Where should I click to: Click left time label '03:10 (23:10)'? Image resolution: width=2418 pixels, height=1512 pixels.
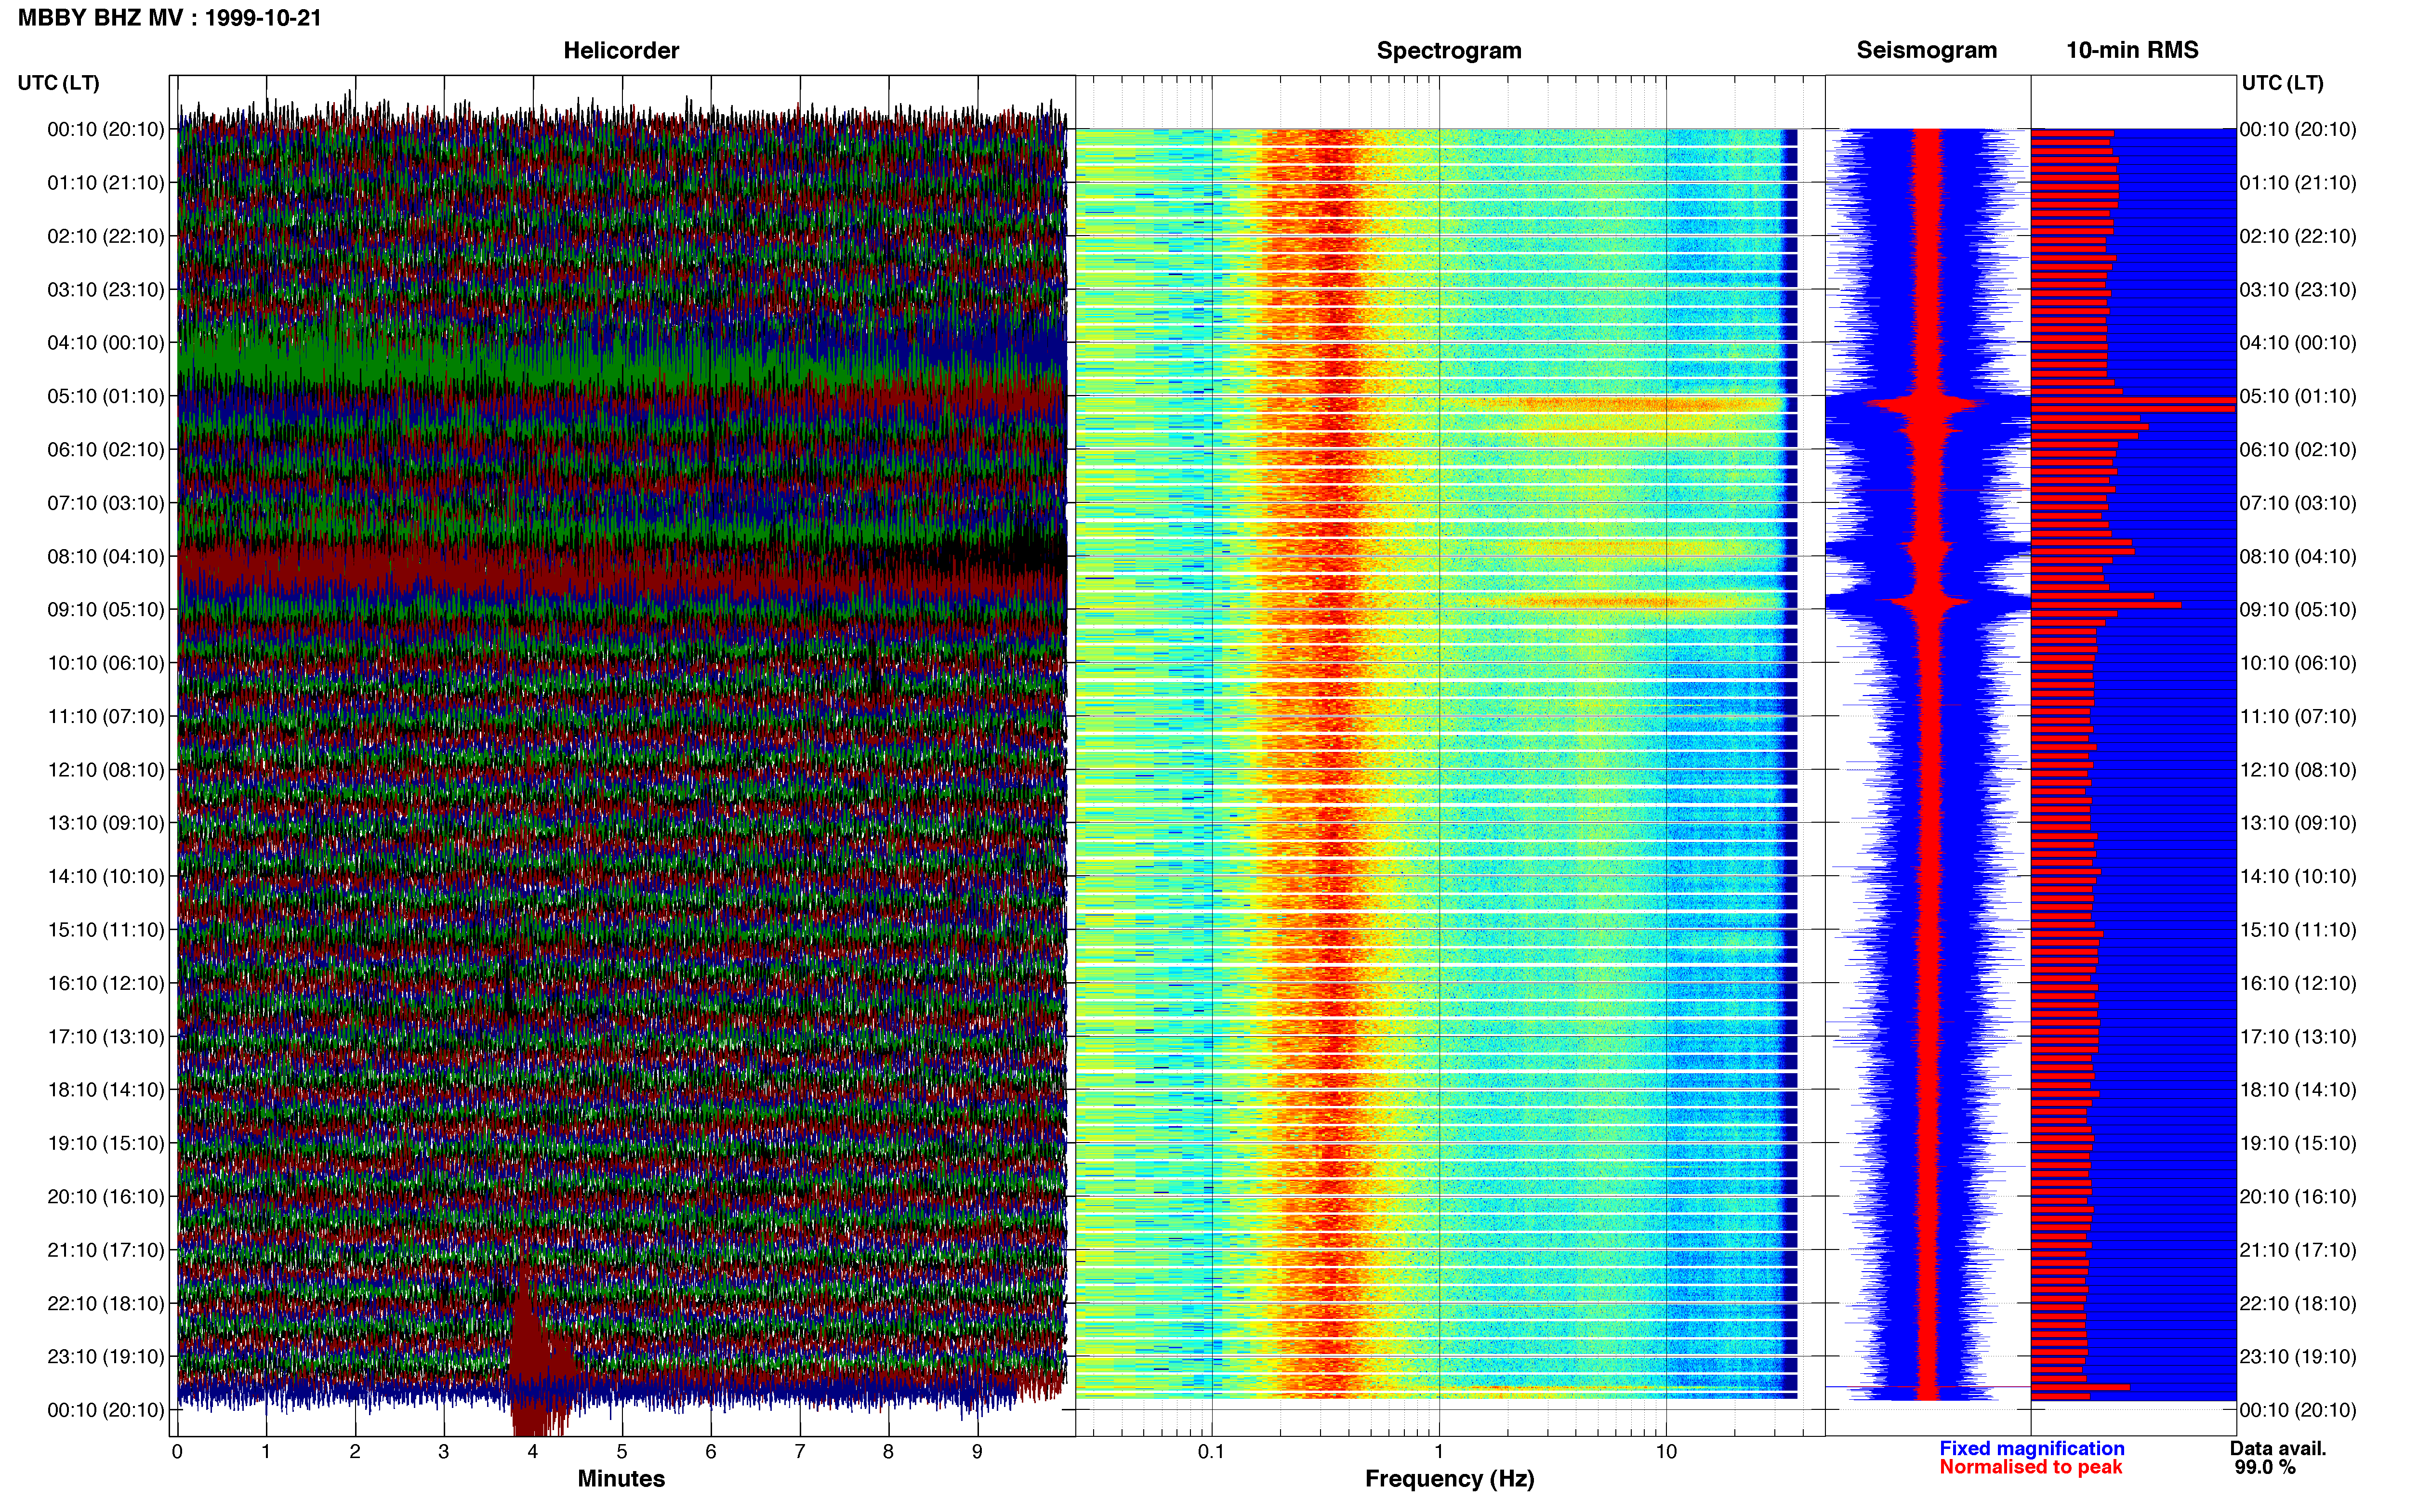(x=106, y=290)
